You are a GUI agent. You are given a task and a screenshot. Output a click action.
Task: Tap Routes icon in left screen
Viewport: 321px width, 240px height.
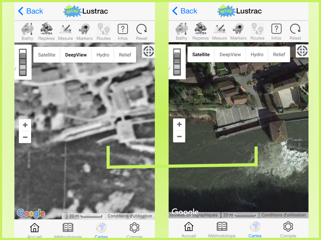click(x=103, y=32)
